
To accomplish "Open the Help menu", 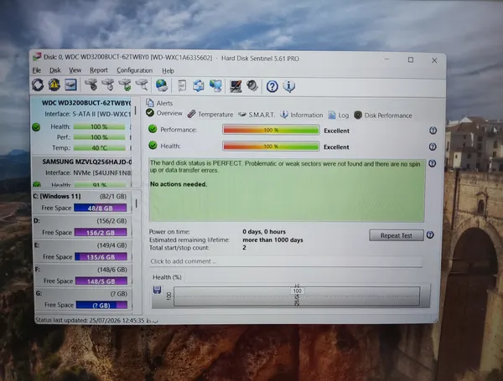I will [168, 71].
